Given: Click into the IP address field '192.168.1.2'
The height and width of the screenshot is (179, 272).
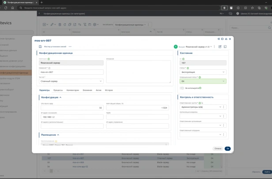Looking at the screenshot, I should pos(72,117).
